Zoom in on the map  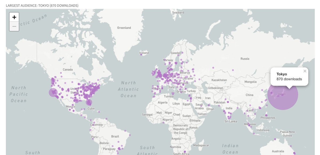click(14, 17)
